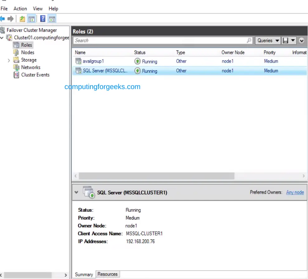Image resolution: width=308 pixels, height=279 pixels.
Task: Click the search magnifier icon
Action: 249,40
